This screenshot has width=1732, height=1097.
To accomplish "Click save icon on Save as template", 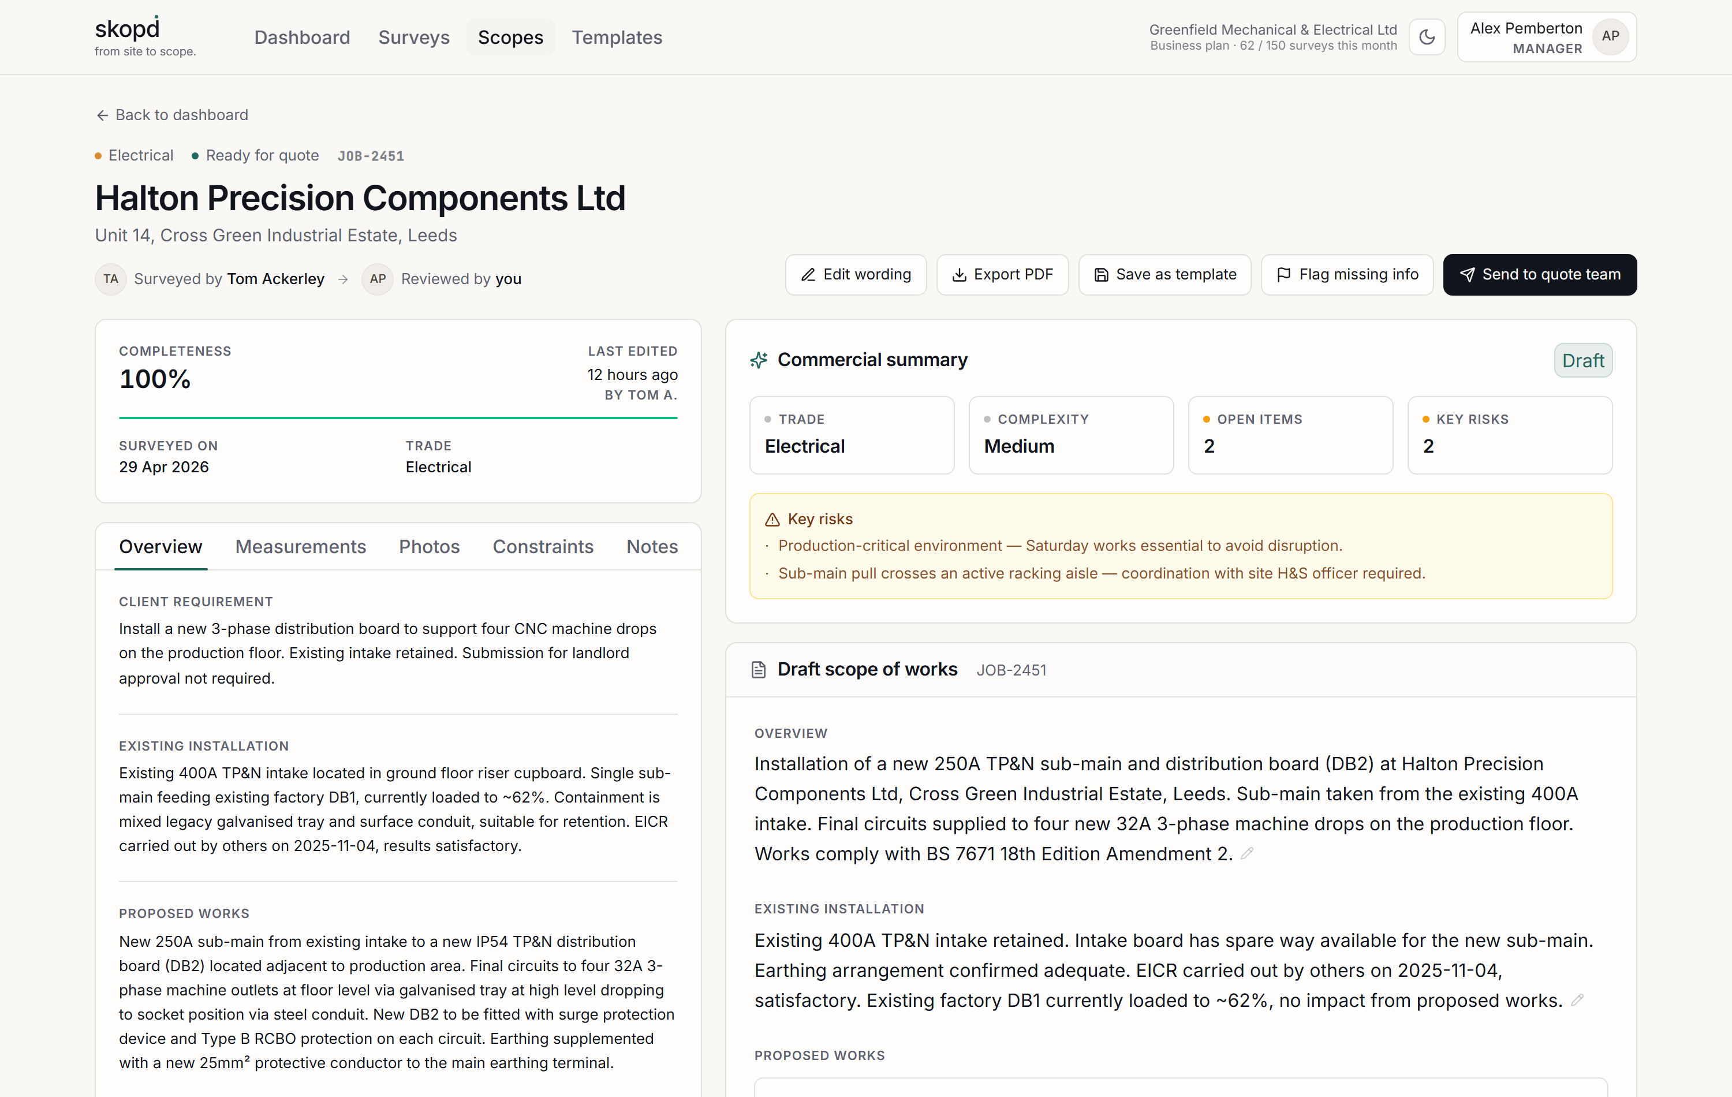I will tap(1100, 275).
